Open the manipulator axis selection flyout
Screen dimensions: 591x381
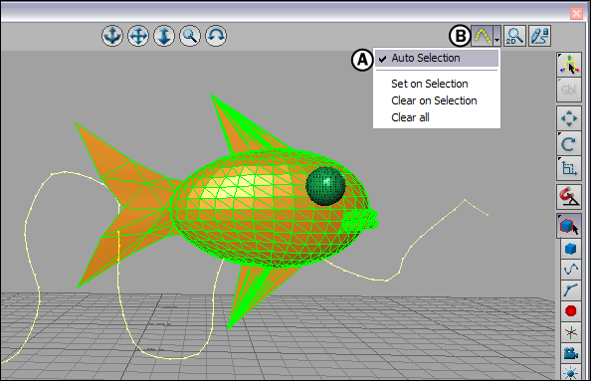(569, 64)
